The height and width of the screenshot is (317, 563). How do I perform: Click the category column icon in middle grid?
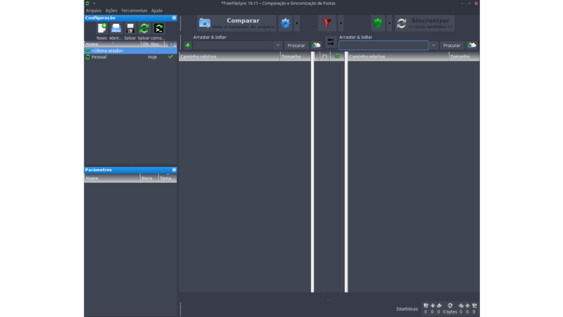[324, 56]
